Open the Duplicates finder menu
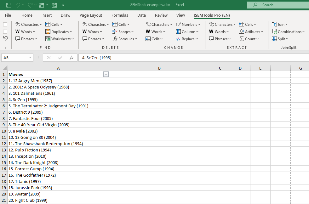 click(x=59, y=32)
